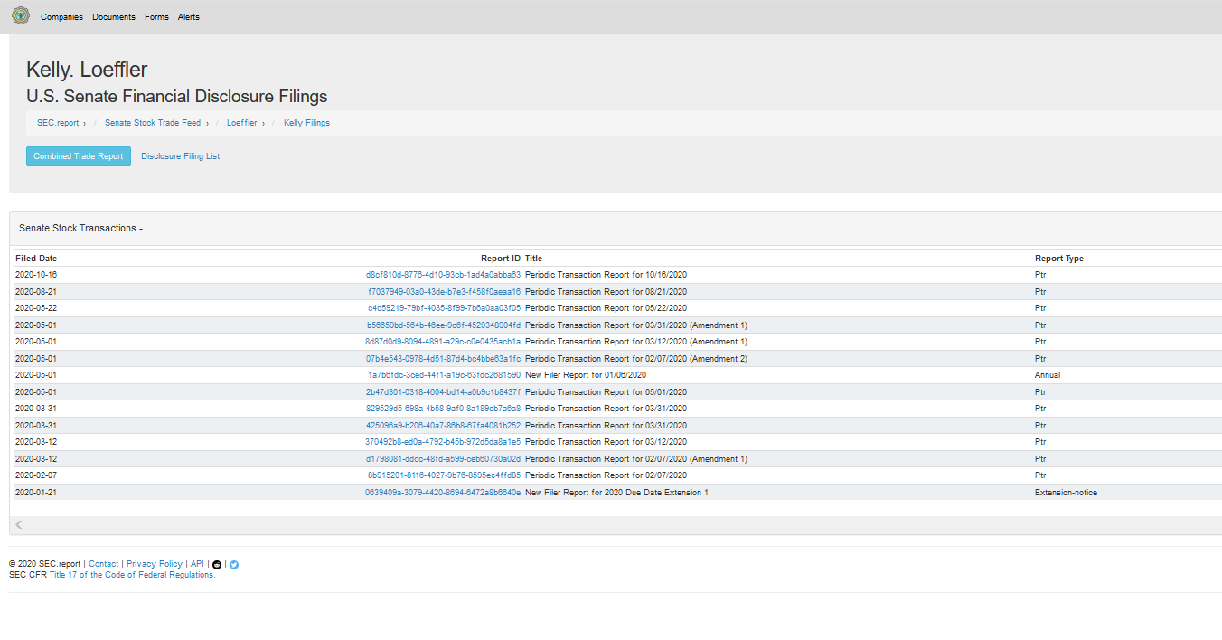
Task: Open the Alerts menu
Action: pyautogui.click(x=189, y=17)
